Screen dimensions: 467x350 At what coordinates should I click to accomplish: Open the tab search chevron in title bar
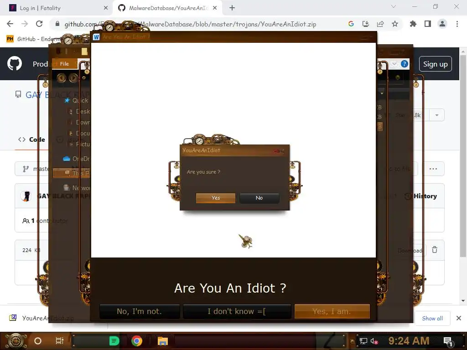[394, 6]
